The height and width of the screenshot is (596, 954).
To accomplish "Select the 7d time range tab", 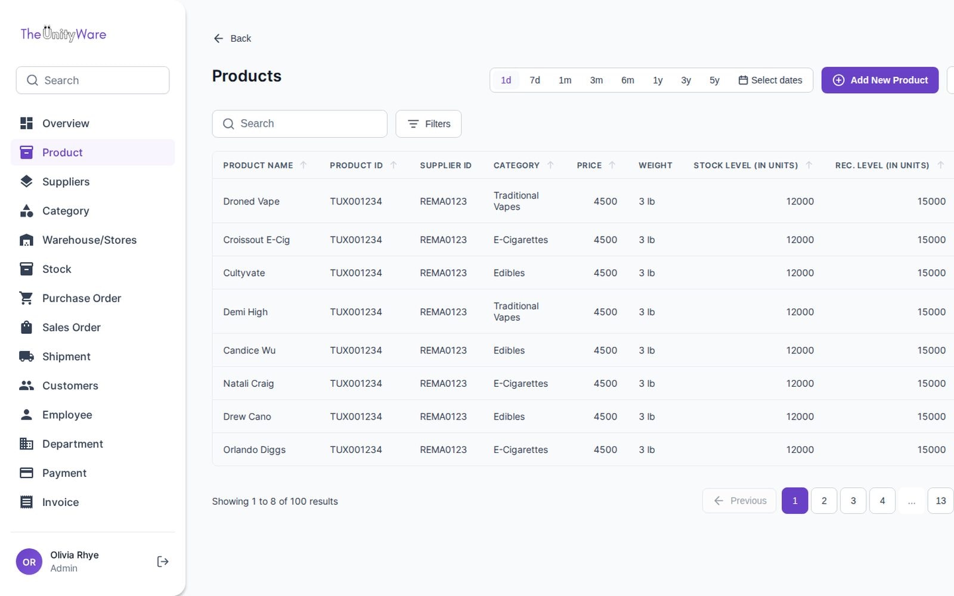I will click(x=535, y=80).
